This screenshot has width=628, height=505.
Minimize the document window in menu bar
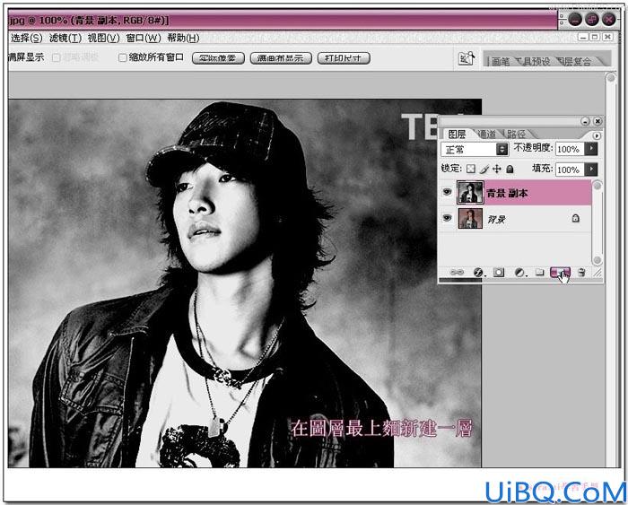coord(583,38)
